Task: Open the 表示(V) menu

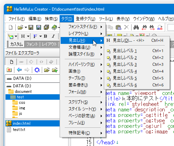Action: coord(123,19)
